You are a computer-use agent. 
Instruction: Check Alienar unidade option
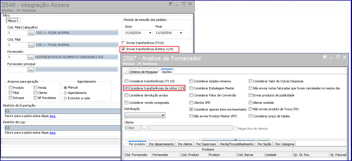(x=251, y=103)
